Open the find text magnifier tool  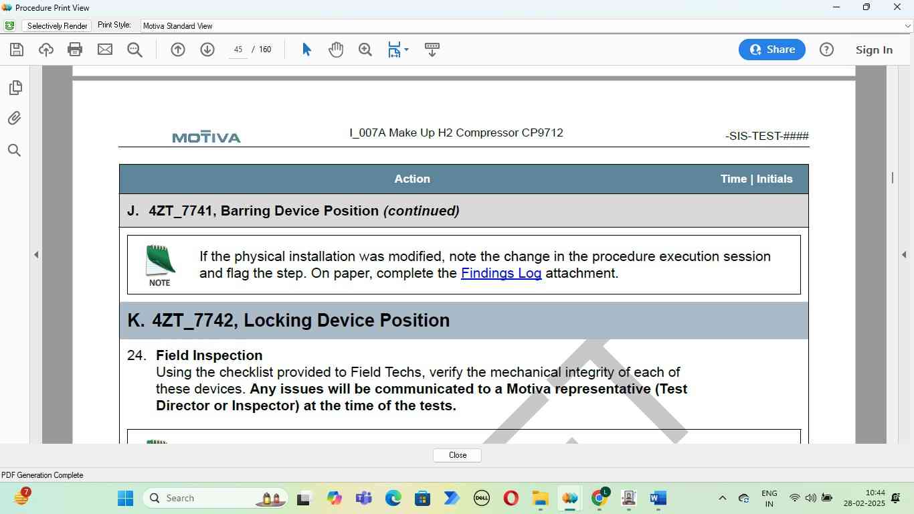click(134, 50)
